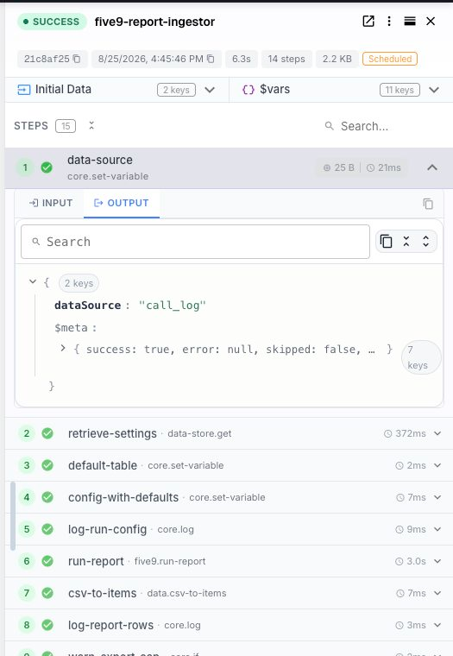Select the OUTPUT tab

click(x=122, y=203)
